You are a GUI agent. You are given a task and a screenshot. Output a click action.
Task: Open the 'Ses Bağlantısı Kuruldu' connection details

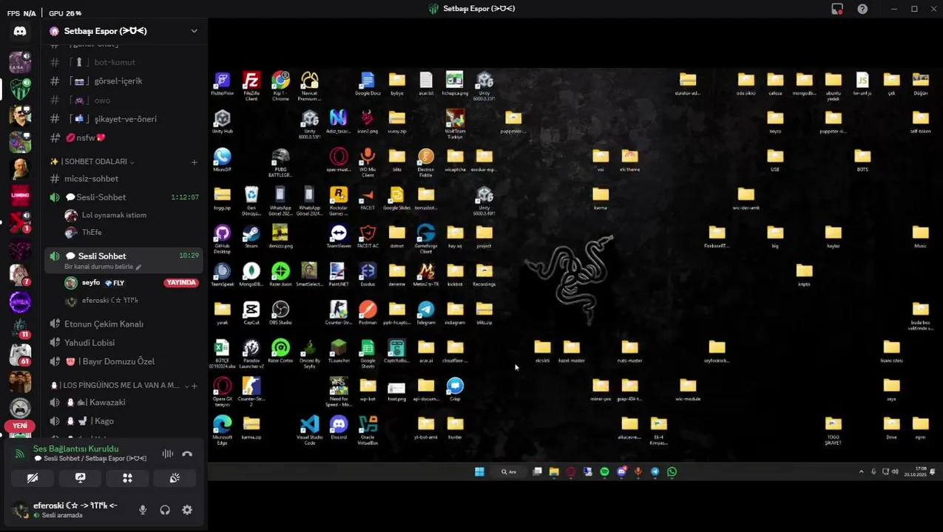point(75,449)
